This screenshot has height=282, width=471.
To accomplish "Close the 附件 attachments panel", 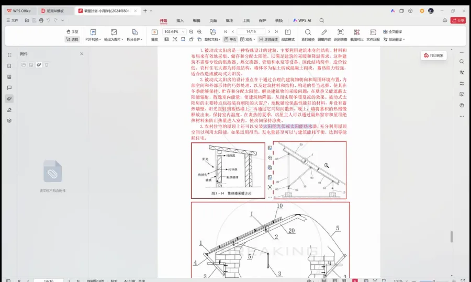I will coord(82,54).
